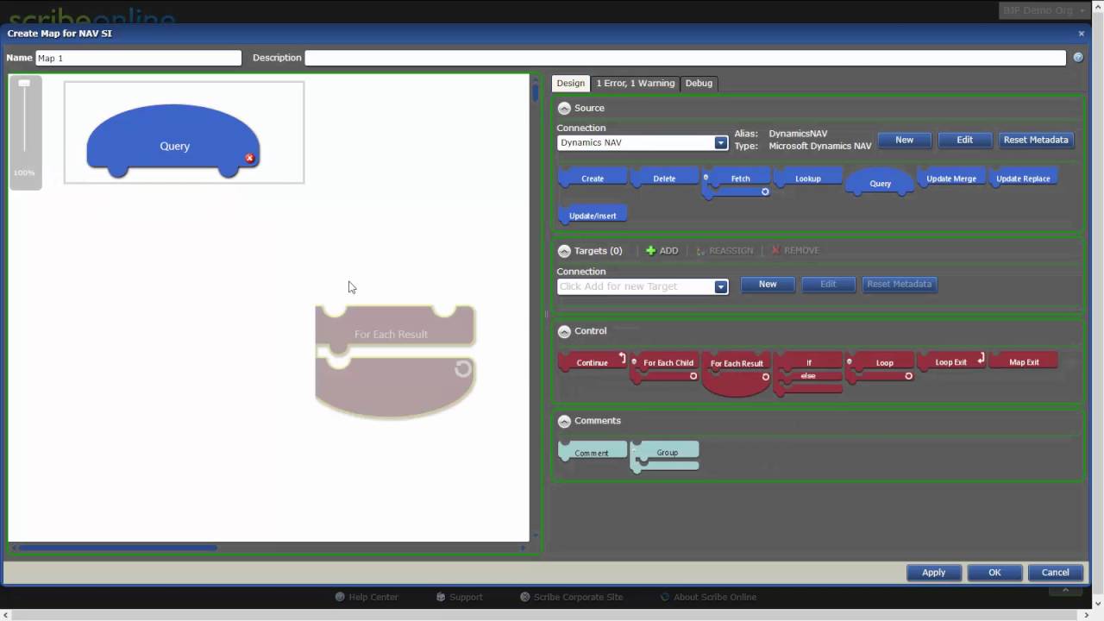The image size is (1104, 621).
Task: Select the Loop control block
Action: [x=880, y=367]
